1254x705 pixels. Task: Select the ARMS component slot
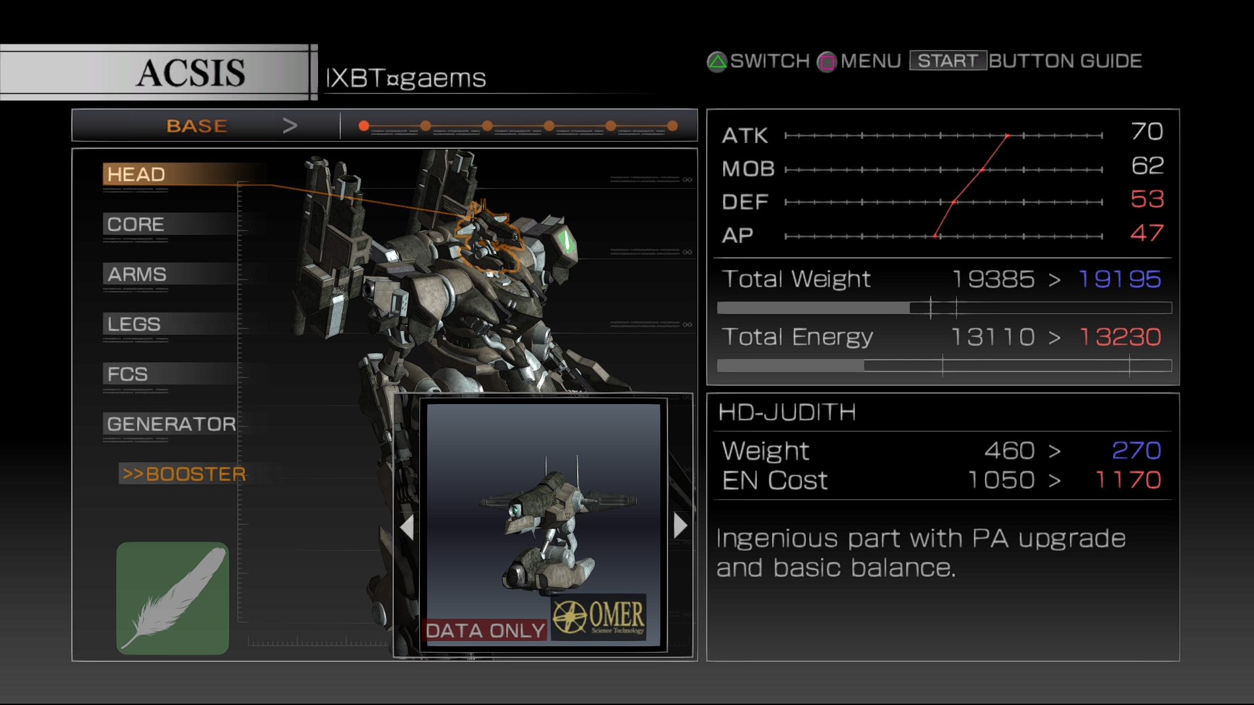click(159, 274)
